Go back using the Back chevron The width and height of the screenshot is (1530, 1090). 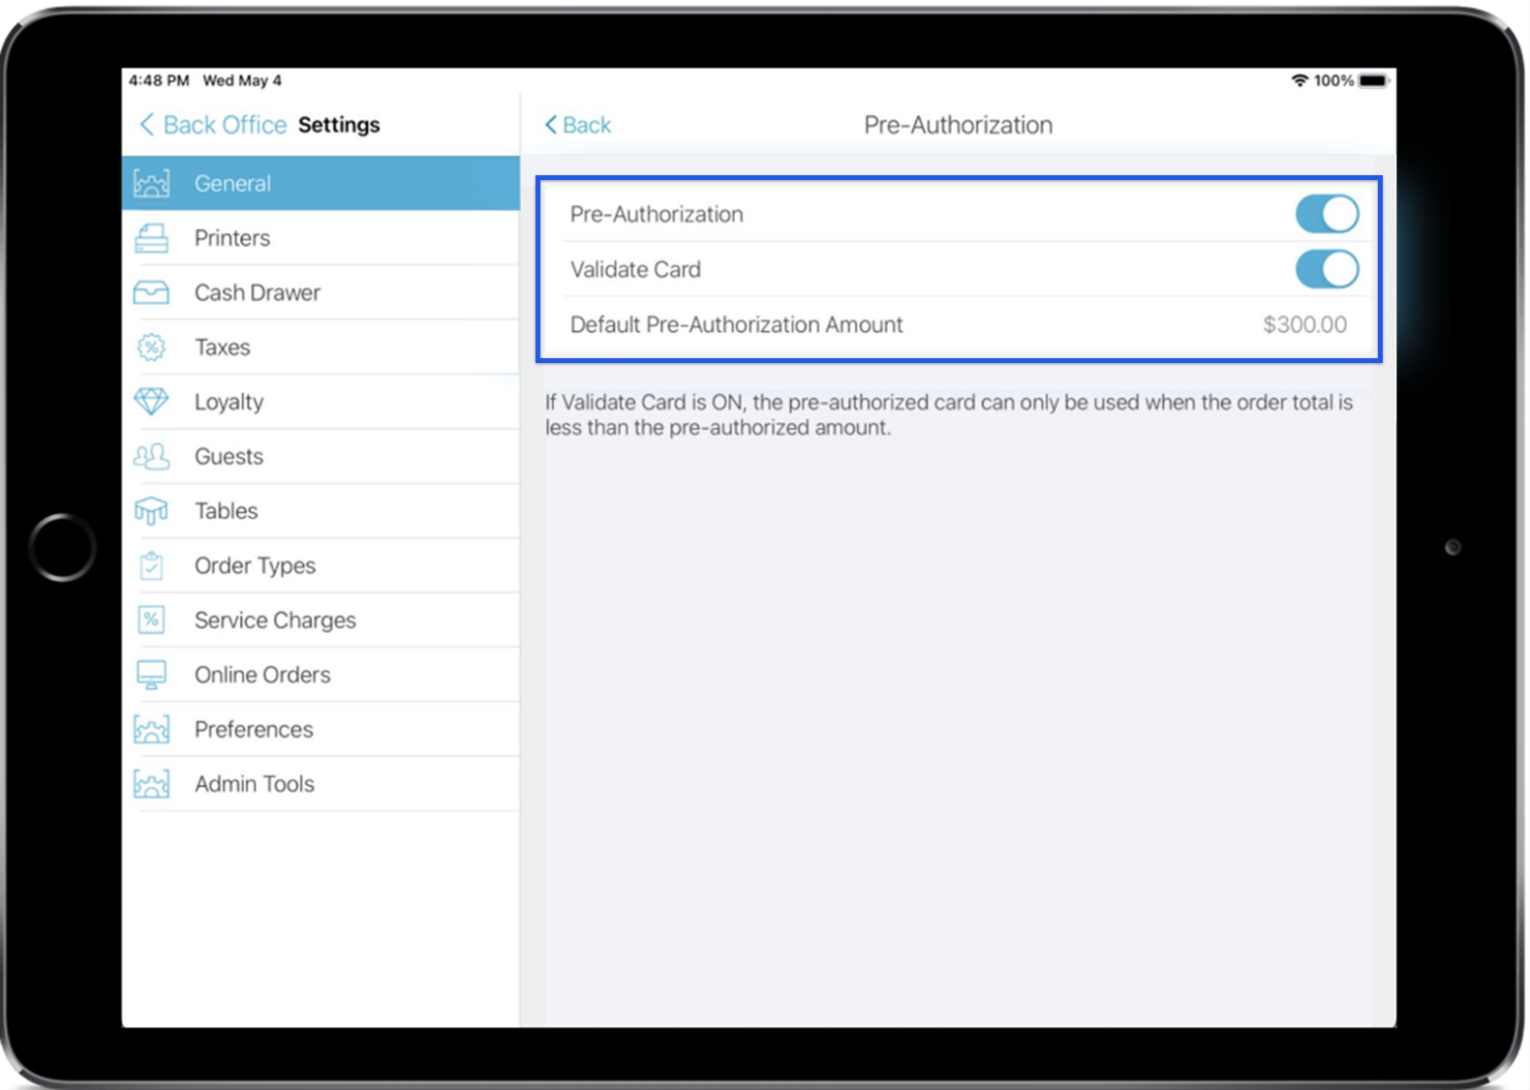click(578, 125)
